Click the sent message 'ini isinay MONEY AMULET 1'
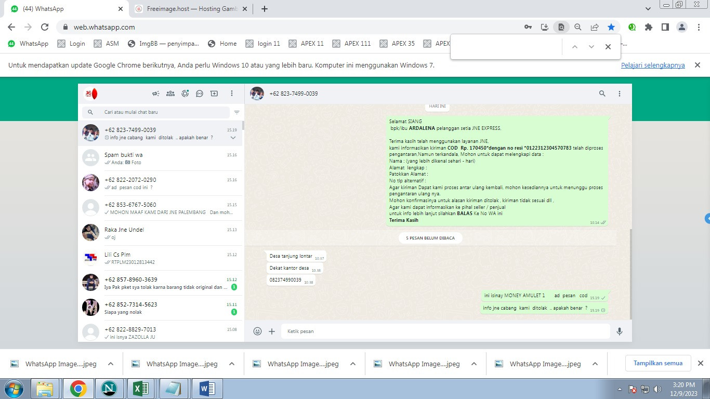 tap(544, 296)
